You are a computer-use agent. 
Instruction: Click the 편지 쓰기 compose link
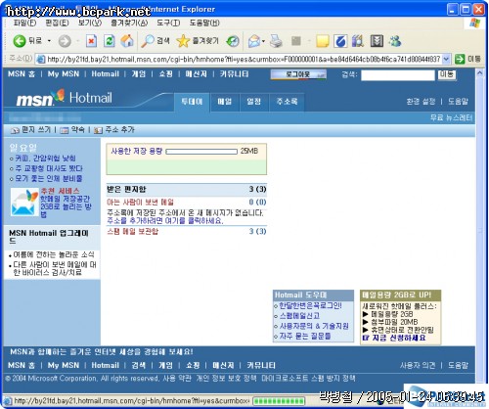pos(36,130)
